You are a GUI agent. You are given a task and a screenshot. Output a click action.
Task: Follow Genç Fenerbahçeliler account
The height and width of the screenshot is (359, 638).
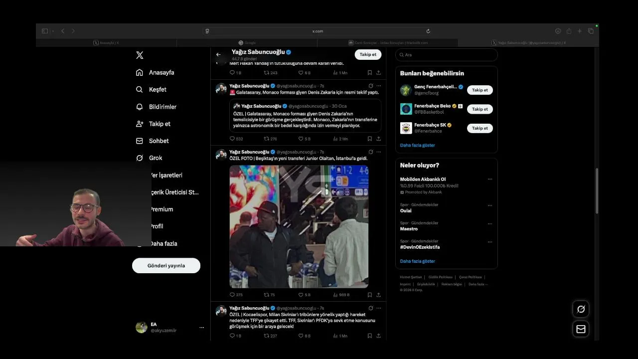coord(479,90)
